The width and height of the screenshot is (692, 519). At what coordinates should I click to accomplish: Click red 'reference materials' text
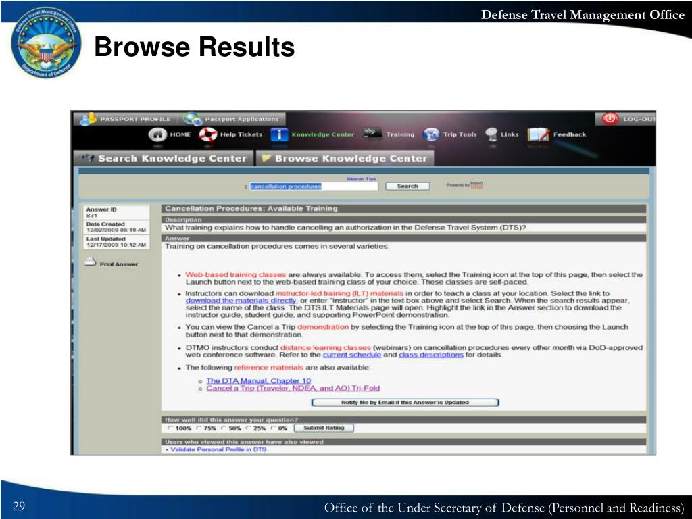click(269, 367)
